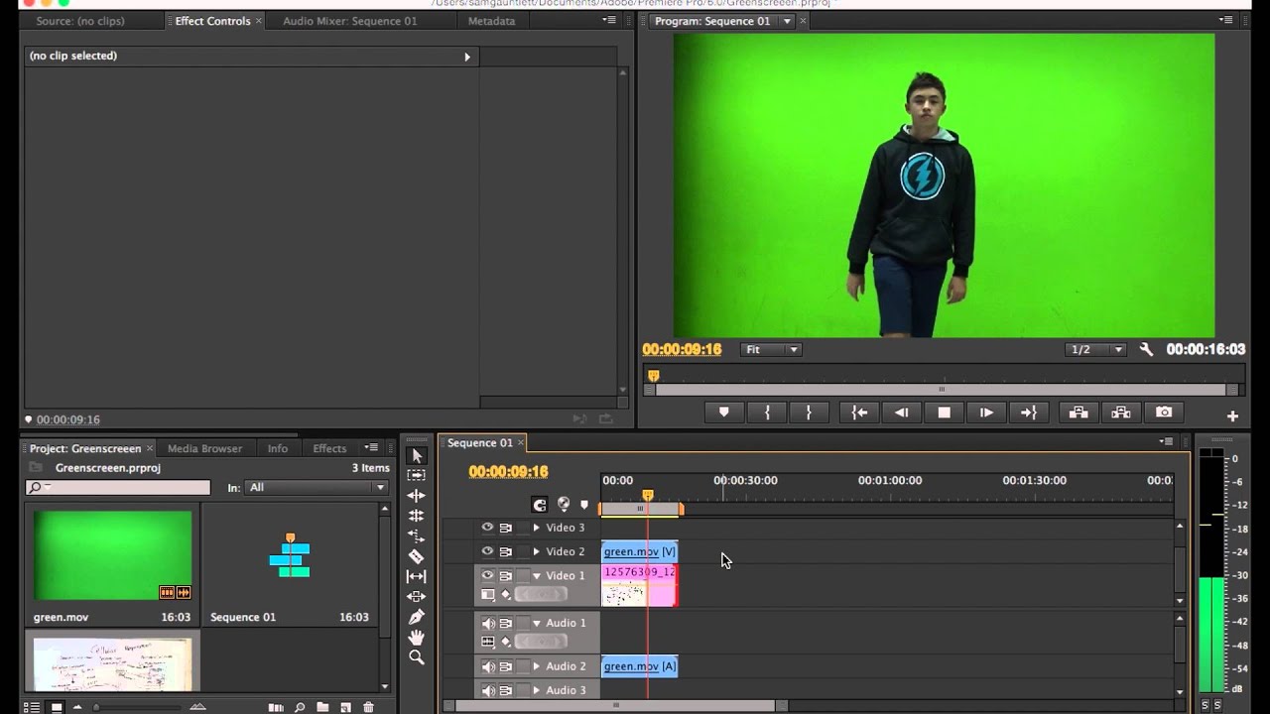This screenshot has height=714, width=1270.
Task: Click Automate to Sequence icon
Action: [x=277, y=707]
